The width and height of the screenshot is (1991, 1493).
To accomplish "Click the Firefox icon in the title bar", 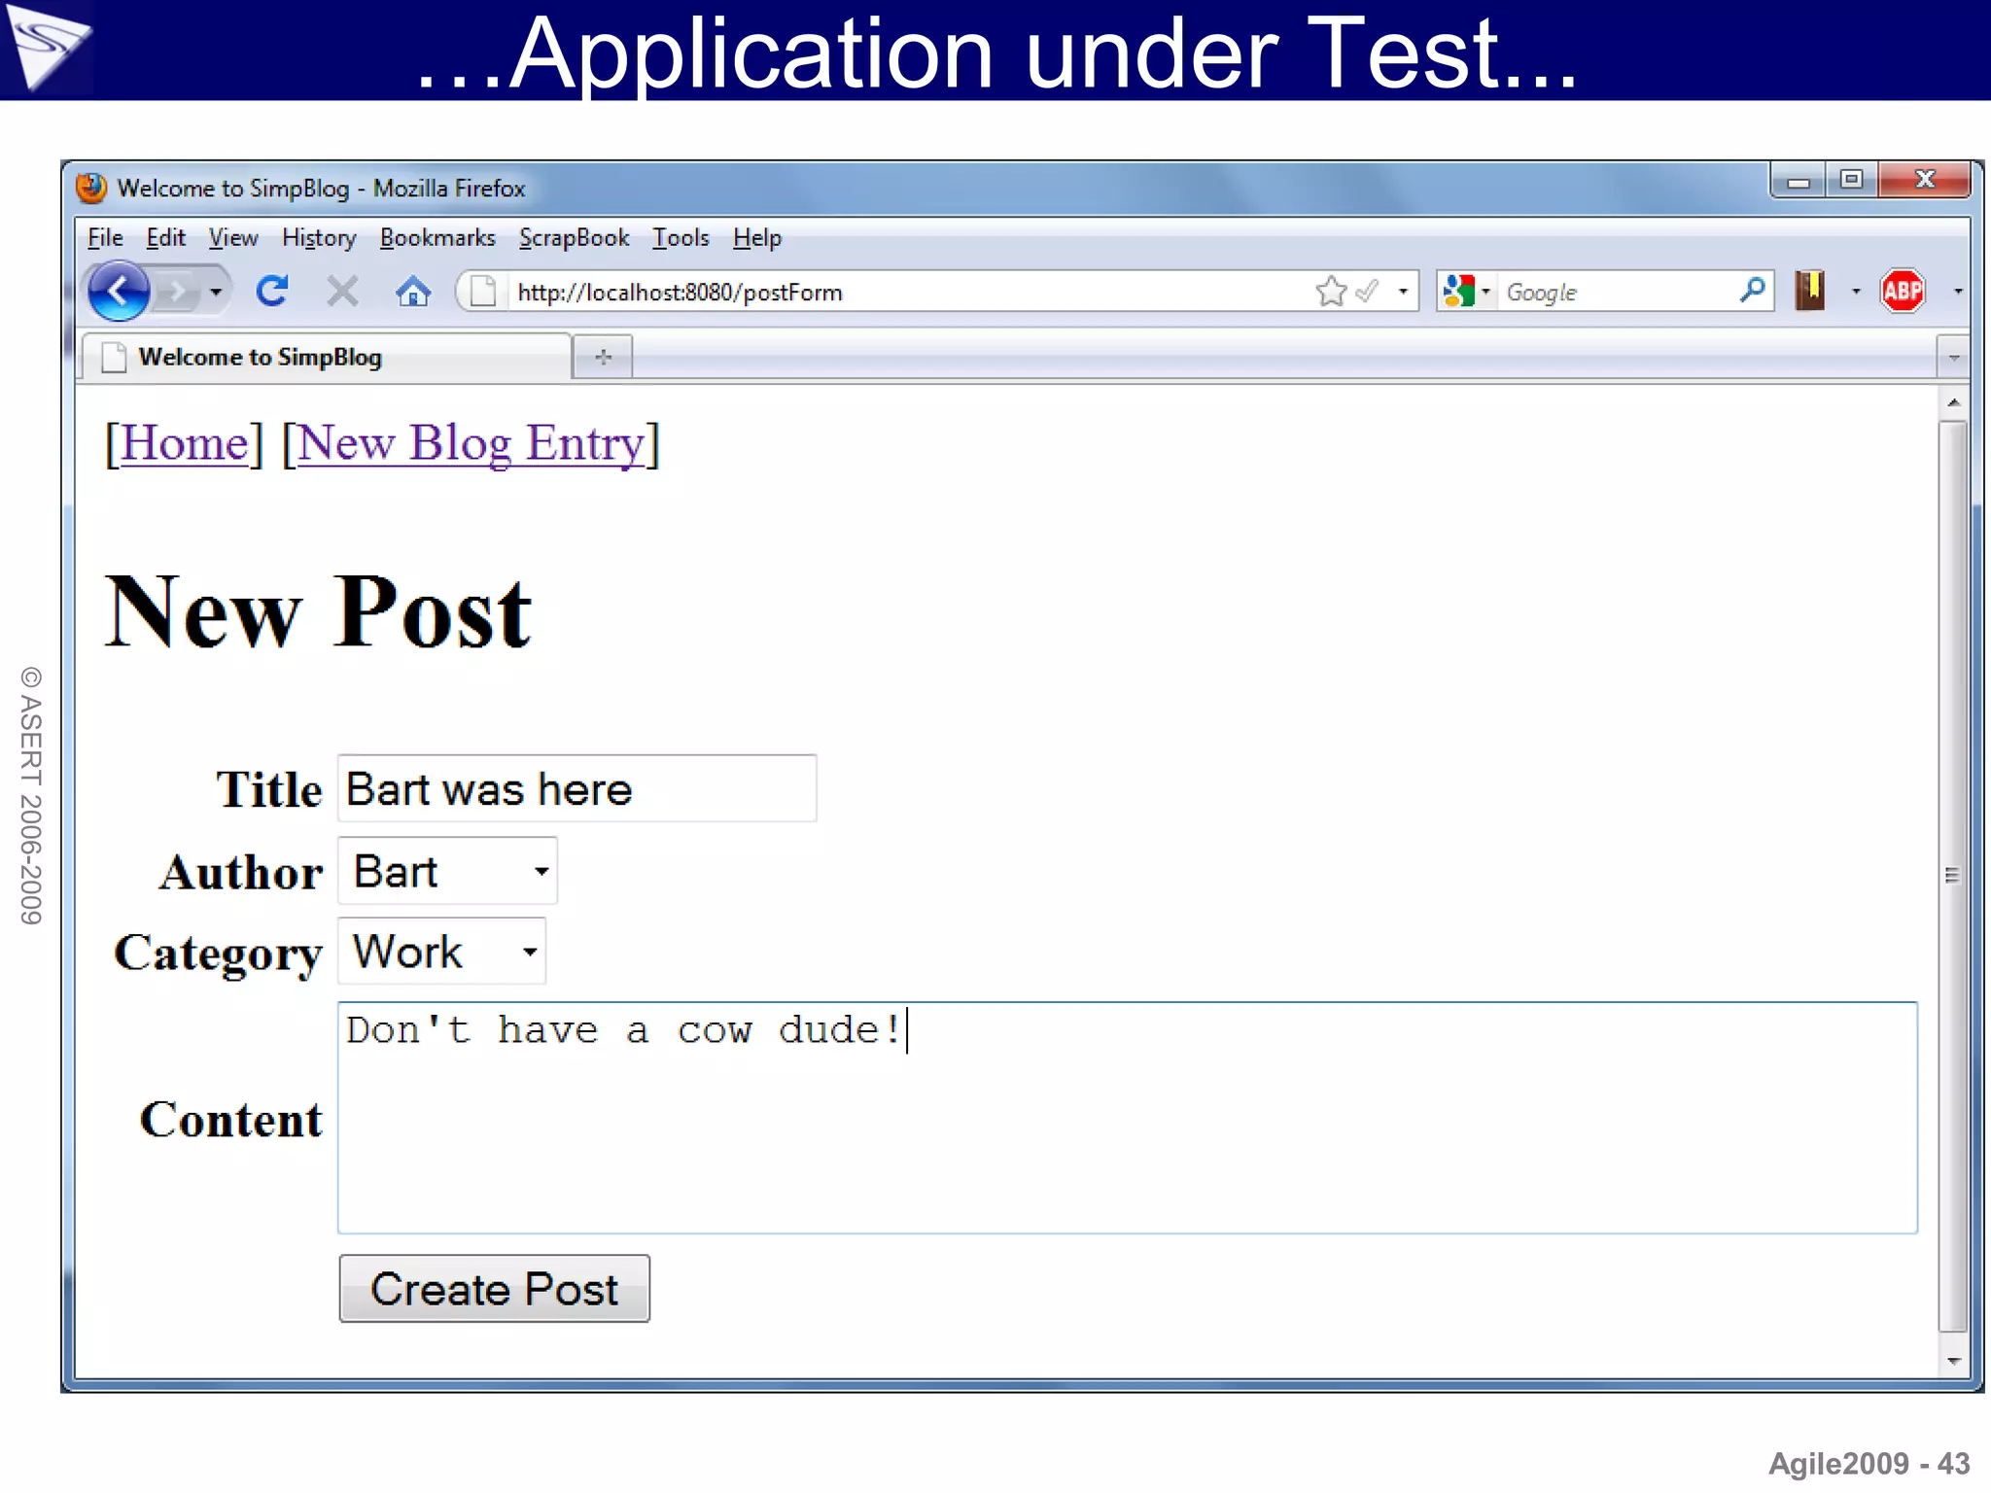I will [91, 188].
